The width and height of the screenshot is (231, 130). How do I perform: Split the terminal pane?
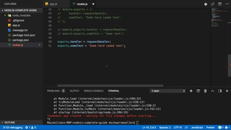pyautogui.click(x=198, y=91)
